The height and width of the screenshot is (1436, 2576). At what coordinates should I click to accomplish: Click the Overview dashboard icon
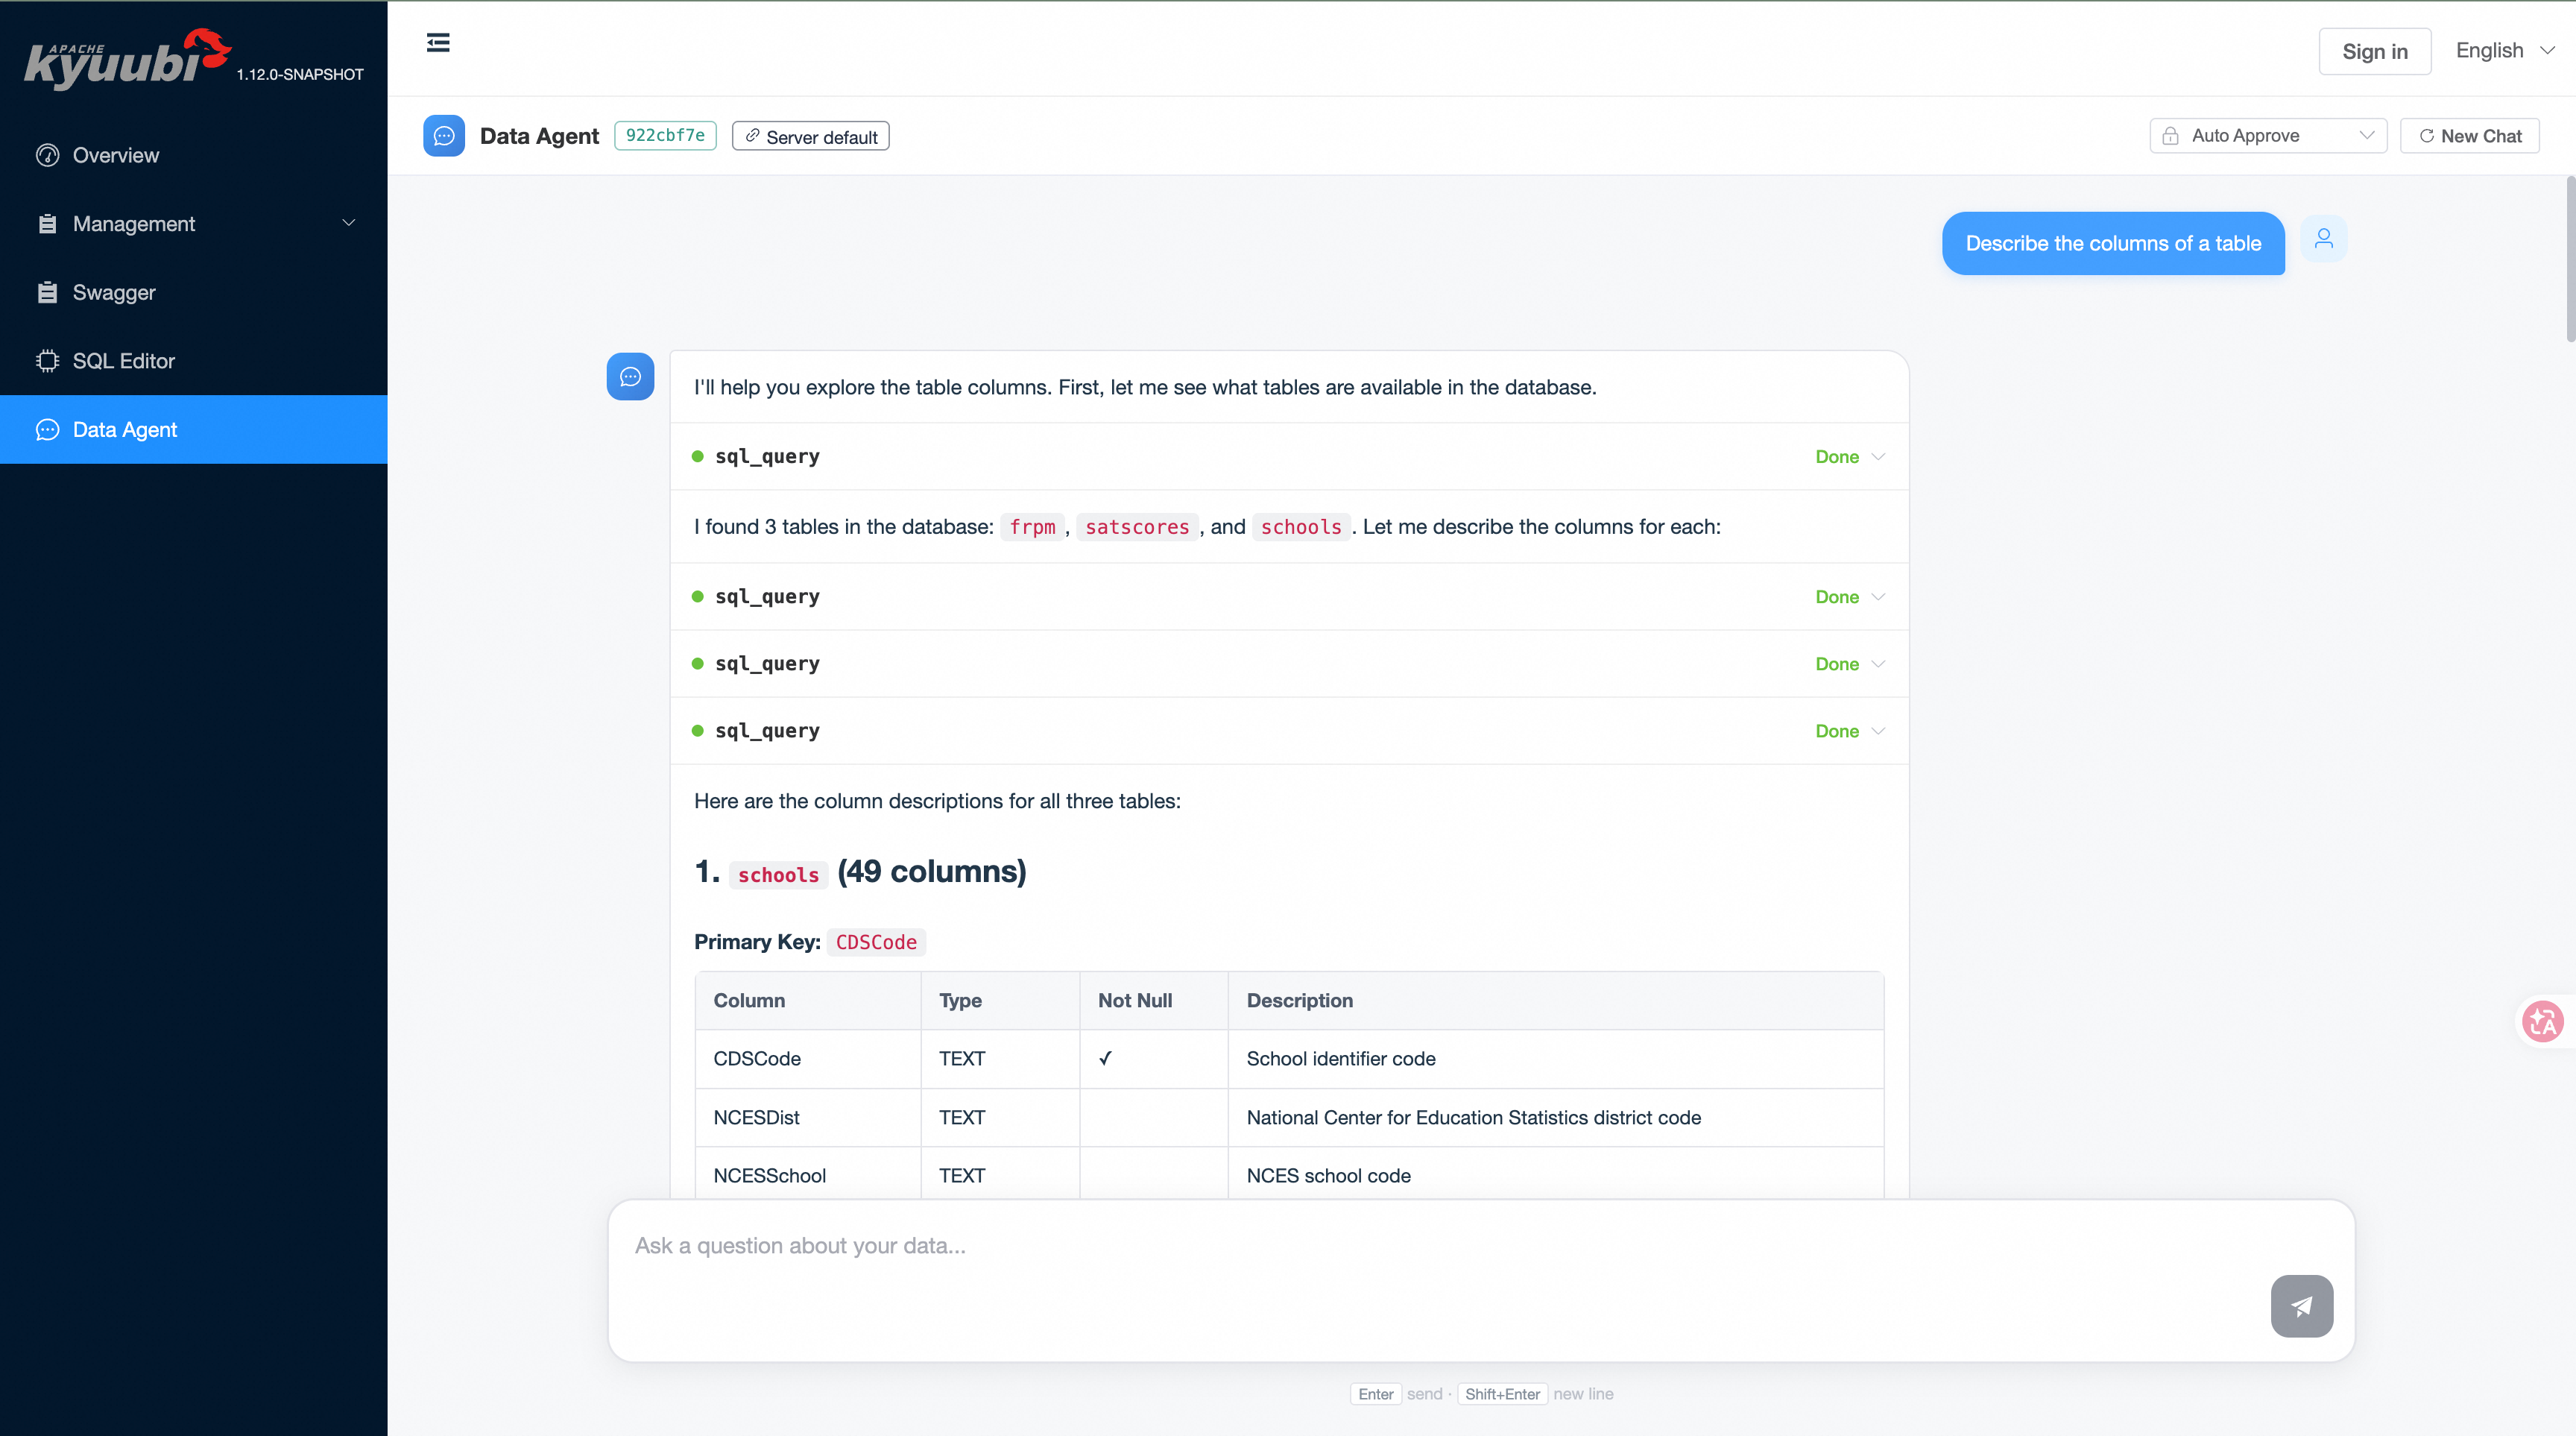coord(47,155)
